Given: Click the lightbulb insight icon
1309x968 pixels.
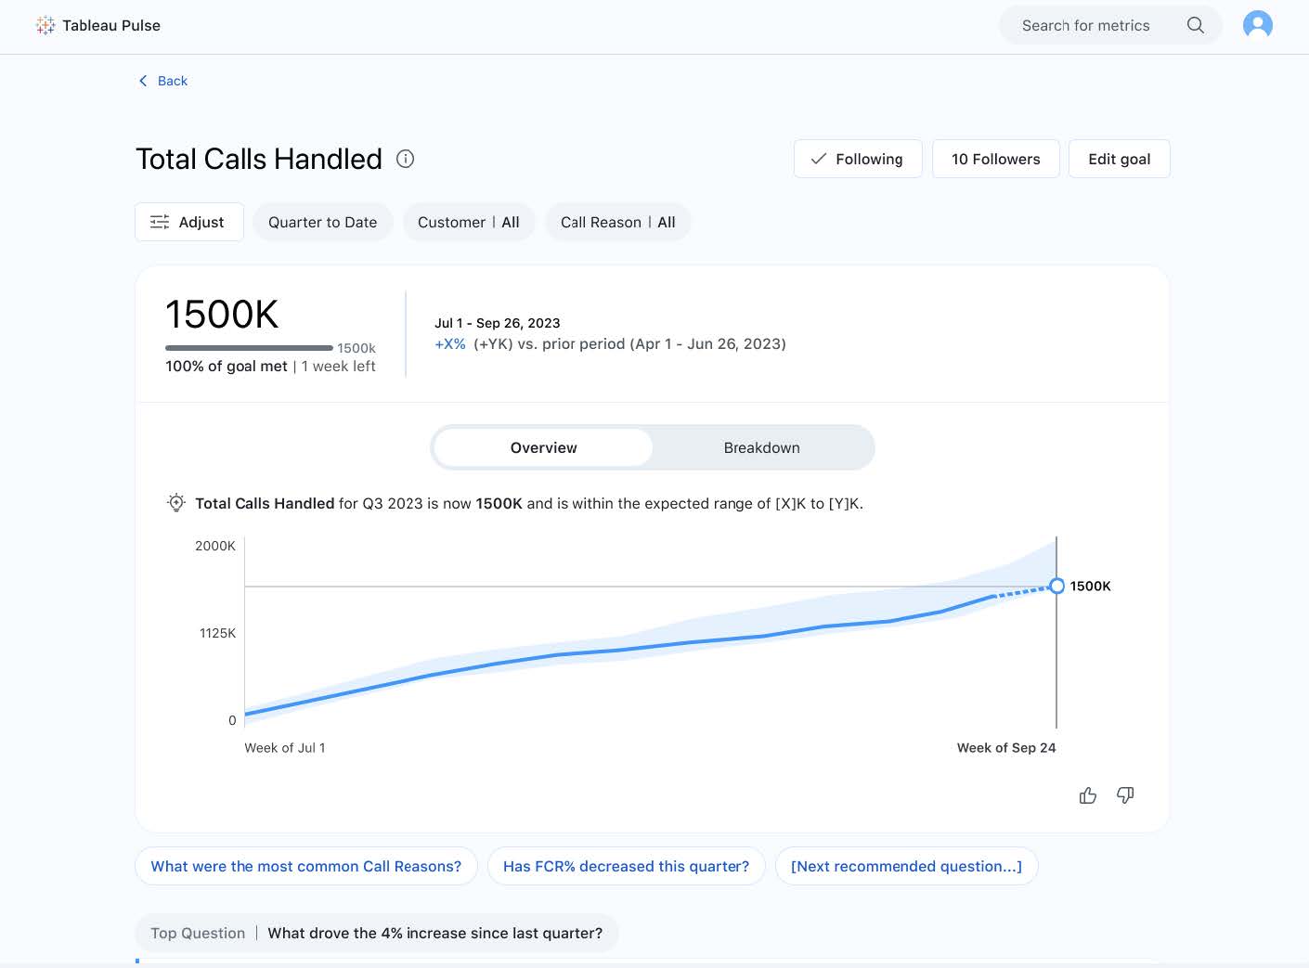Looking at the screenshot, I should [x=175, y=503].
